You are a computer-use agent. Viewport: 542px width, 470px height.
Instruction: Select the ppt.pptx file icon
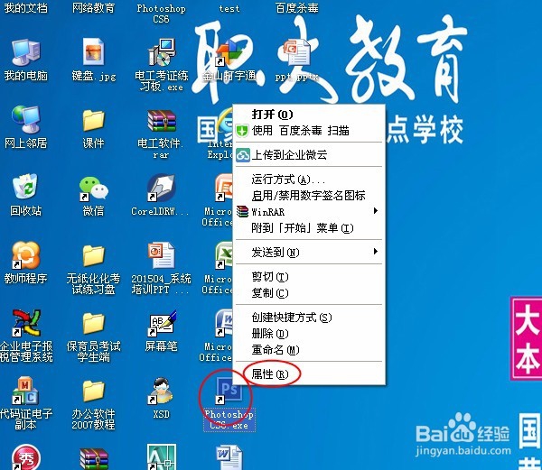tap(296, 52)
